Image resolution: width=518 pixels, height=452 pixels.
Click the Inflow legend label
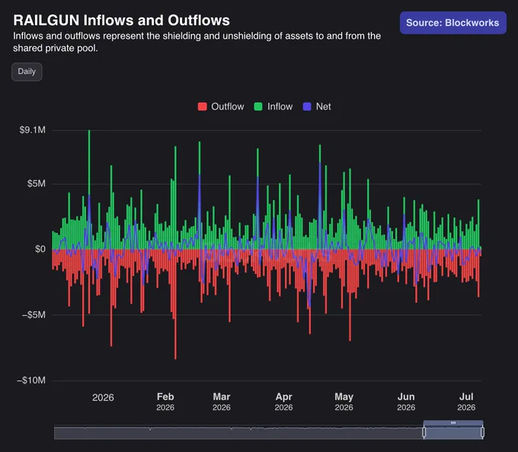click(280, 107)
